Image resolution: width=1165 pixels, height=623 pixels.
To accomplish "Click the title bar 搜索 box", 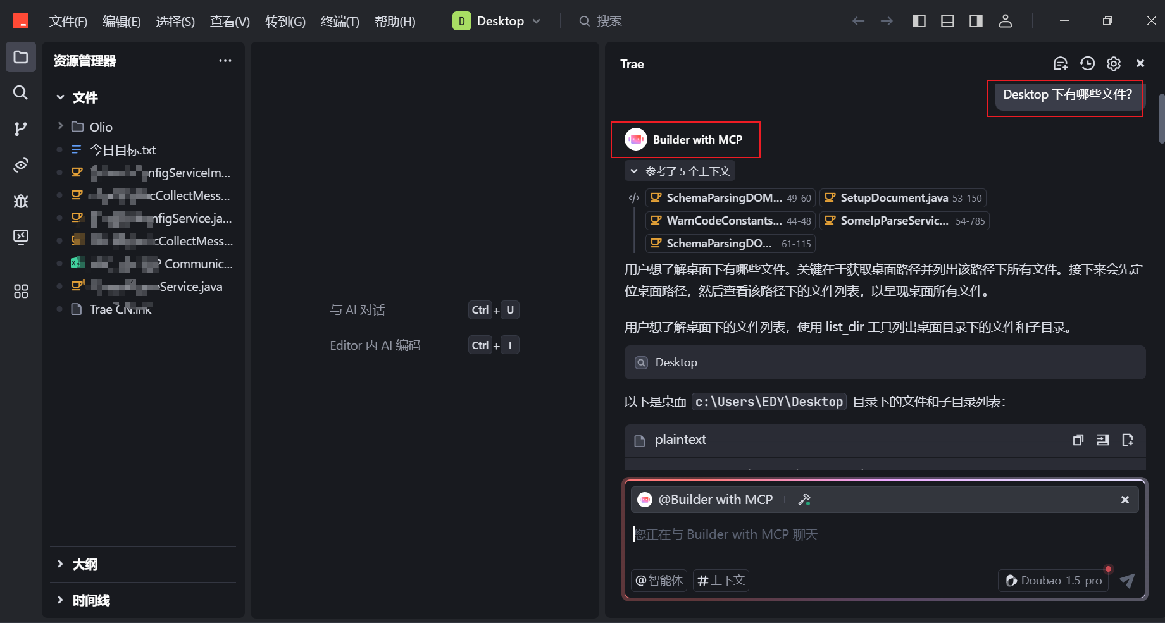I will (x=601, y=21).
